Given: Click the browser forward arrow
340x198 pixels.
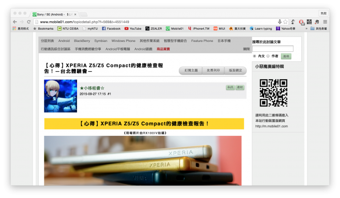Looking at the screenshot, I should [x=22, y=22].
